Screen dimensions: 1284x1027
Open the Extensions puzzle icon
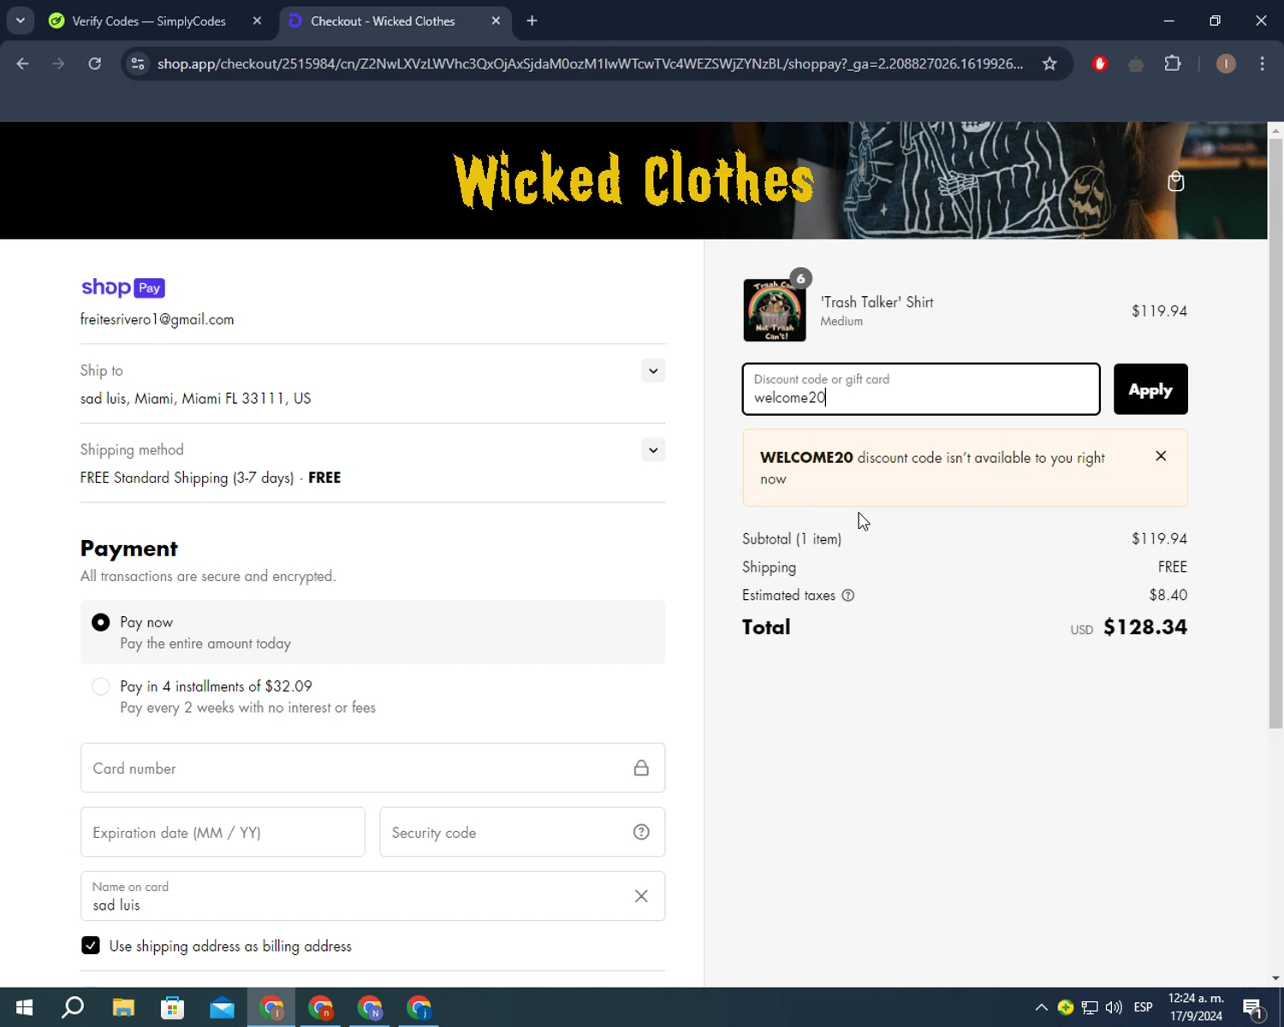click(x=1173, y=63)
